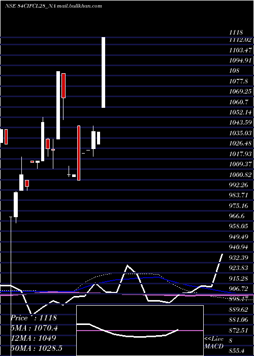The image size is (254, 356).
Task: Click the Live MACD inset chart box
Action: pos(140,331)
